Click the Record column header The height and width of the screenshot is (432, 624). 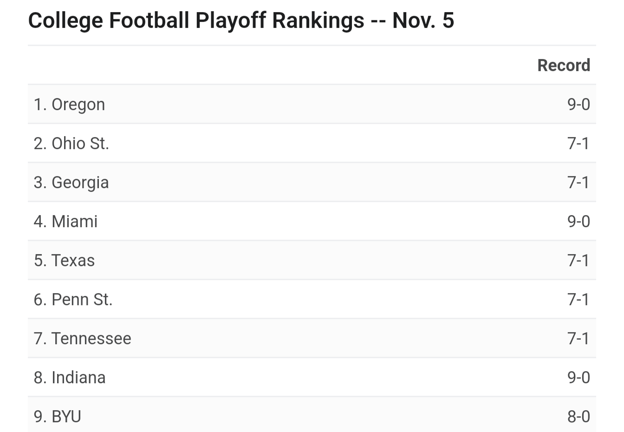[564, 65]
